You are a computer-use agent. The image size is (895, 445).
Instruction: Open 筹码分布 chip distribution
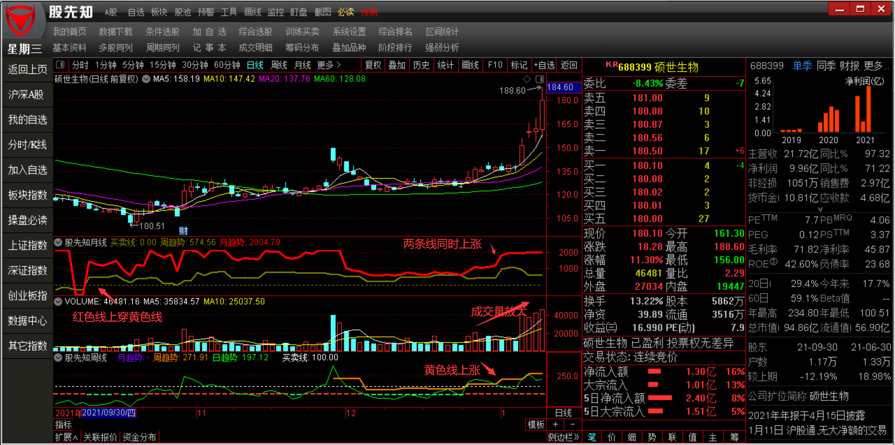tap(303, 47)
